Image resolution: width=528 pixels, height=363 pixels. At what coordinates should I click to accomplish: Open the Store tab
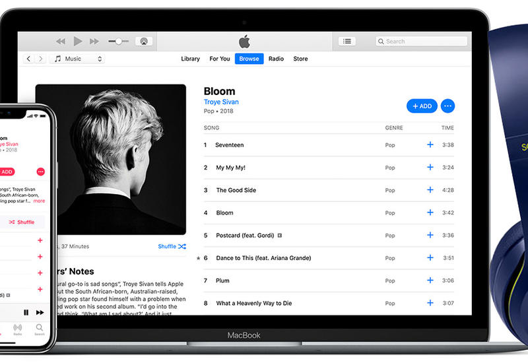[x=300, y=59]
